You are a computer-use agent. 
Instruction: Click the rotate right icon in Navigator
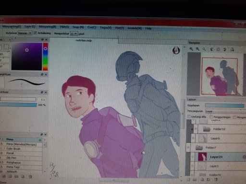point(224,50)
